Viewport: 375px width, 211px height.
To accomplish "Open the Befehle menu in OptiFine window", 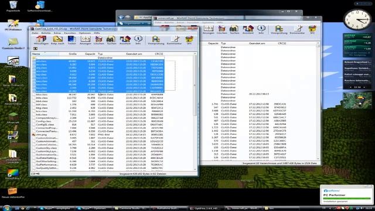I will pos(46,33).
